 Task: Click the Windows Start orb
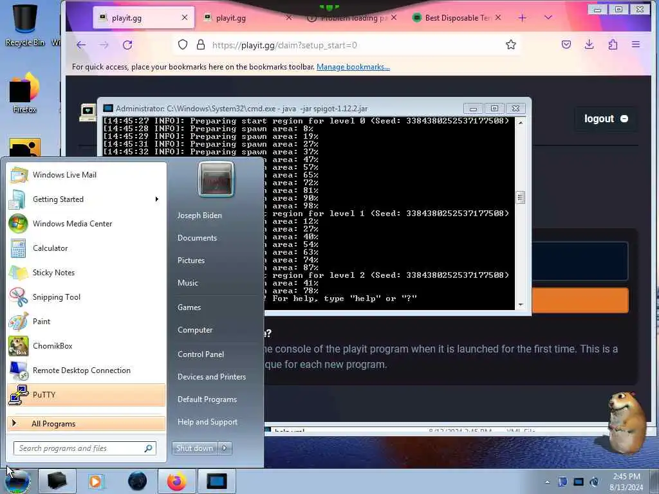pos(17,481)
